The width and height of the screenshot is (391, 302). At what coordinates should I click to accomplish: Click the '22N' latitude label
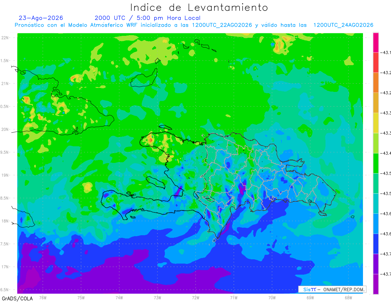tap(5, 38)
